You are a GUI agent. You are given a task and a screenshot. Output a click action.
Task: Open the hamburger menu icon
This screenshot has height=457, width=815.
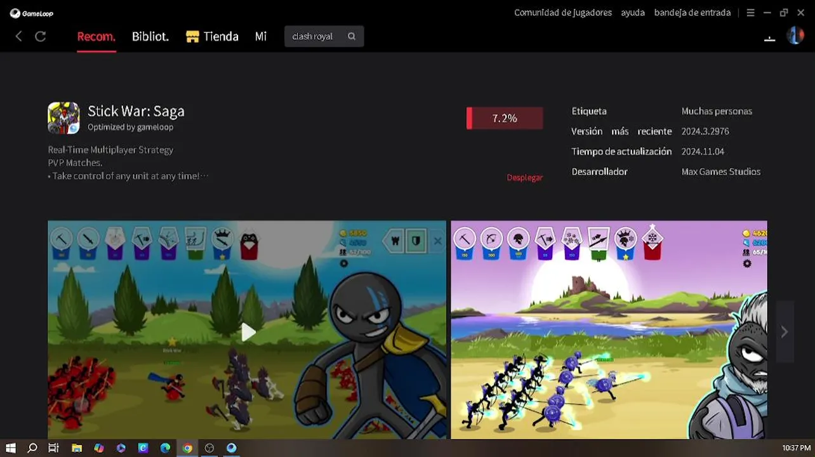pos(750,13)
